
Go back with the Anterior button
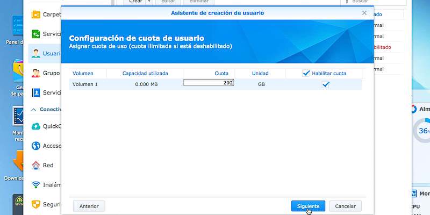(89, 206)
